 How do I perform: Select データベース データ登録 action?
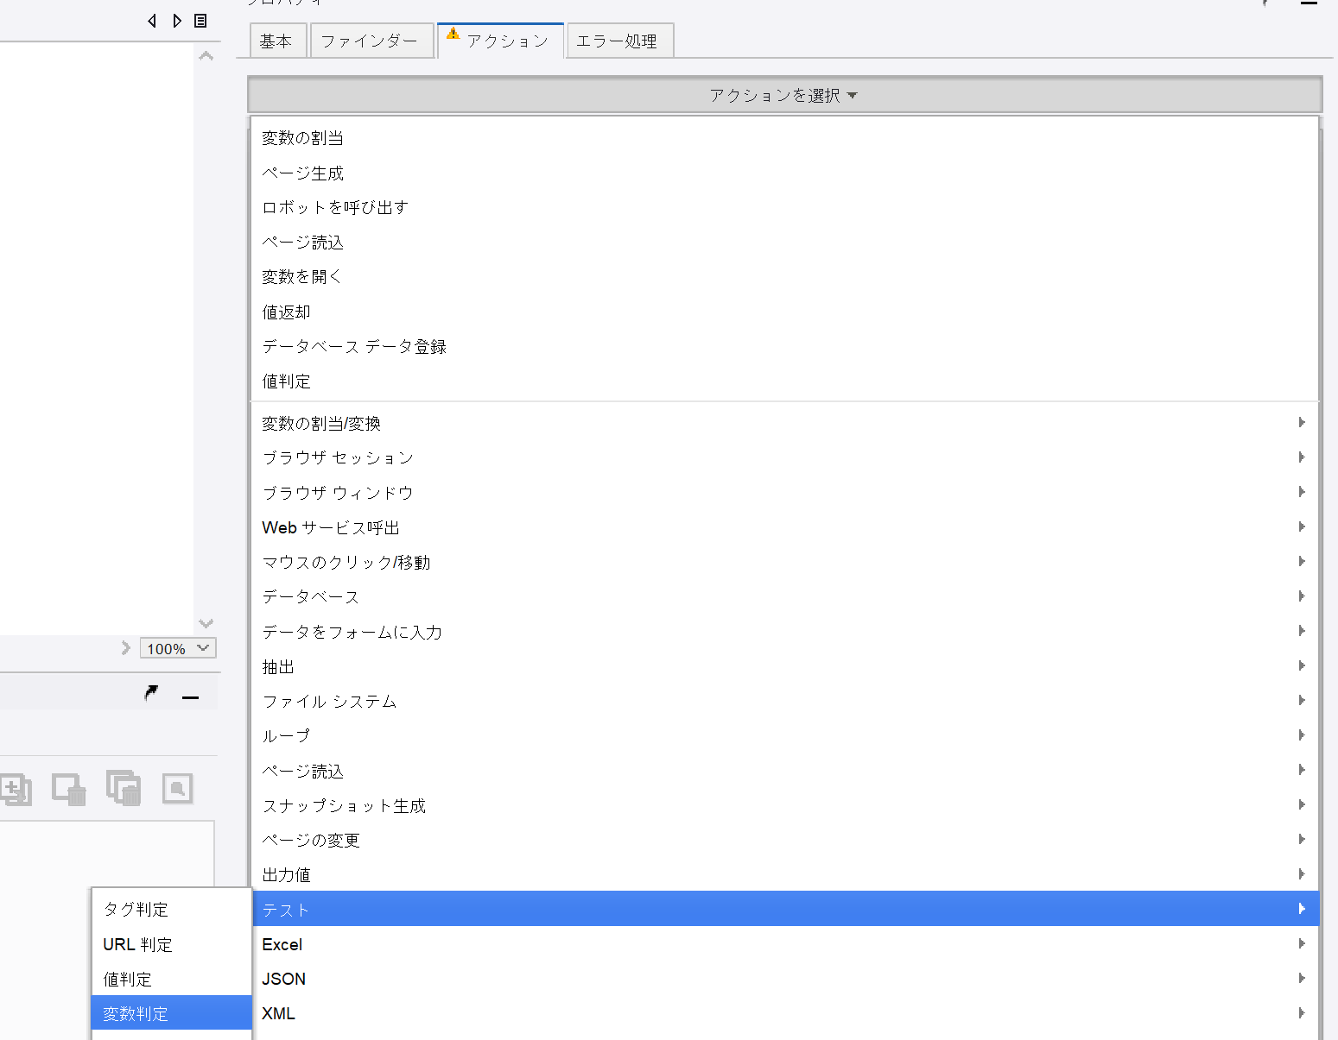(x=784, y=347)
